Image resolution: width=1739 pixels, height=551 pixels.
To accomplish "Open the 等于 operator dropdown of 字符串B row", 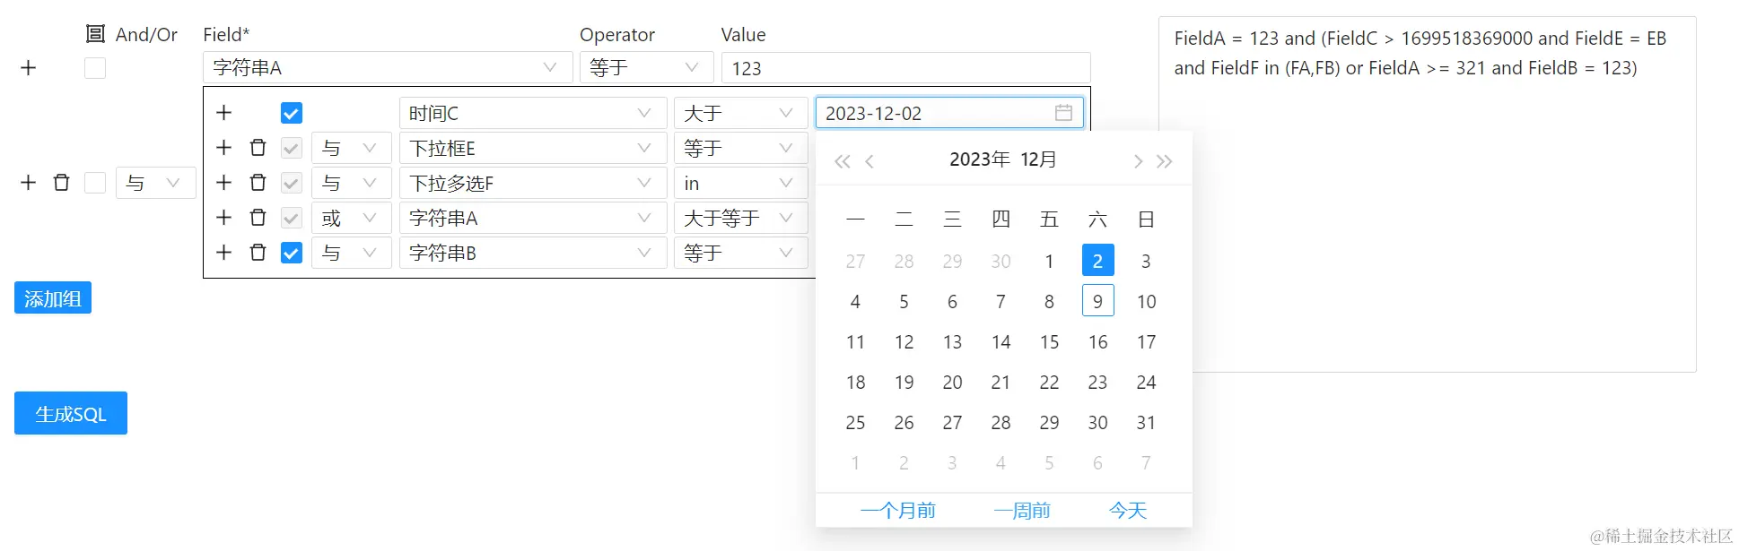I will coord(740,253).
